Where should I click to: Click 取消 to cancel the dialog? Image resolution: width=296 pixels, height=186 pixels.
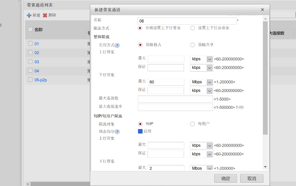click(252, 178)
